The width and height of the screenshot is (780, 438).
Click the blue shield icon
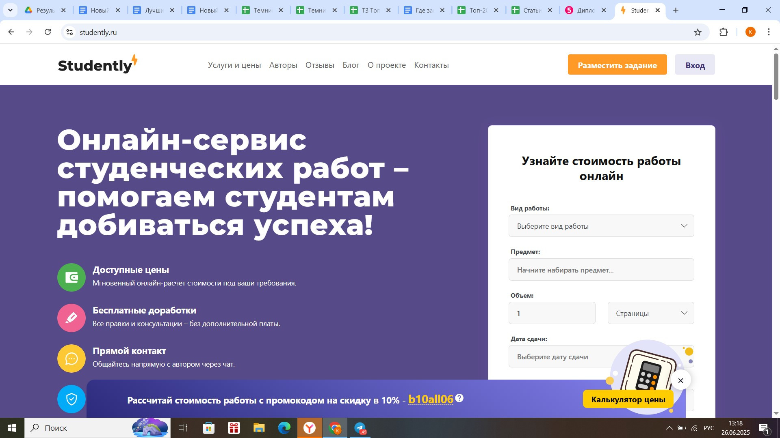tap(71, 399)
